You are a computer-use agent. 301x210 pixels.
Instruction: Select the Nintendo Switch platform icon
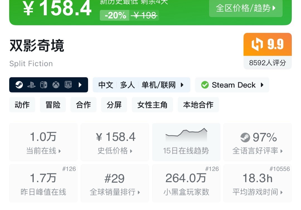43,85
